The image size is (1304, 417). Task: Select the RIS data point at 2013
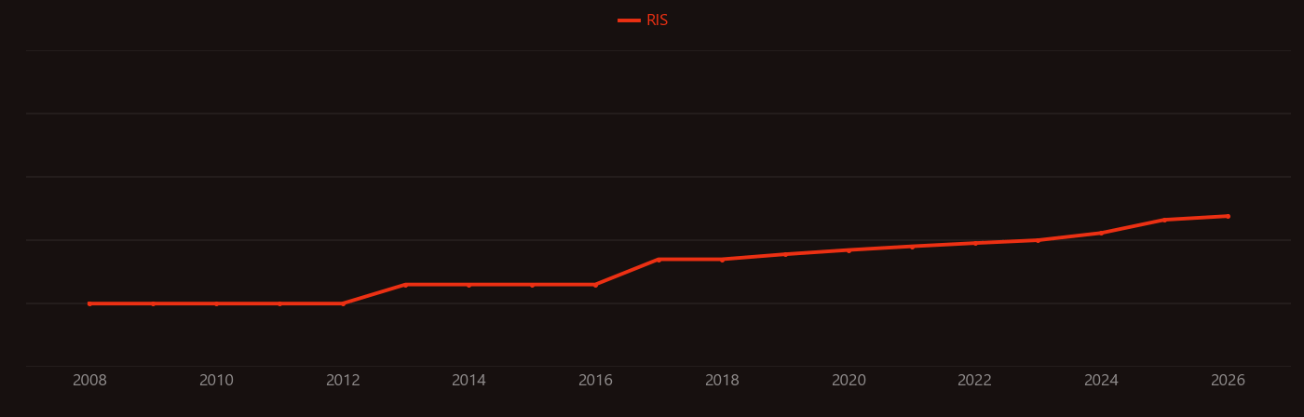(405, 285)
